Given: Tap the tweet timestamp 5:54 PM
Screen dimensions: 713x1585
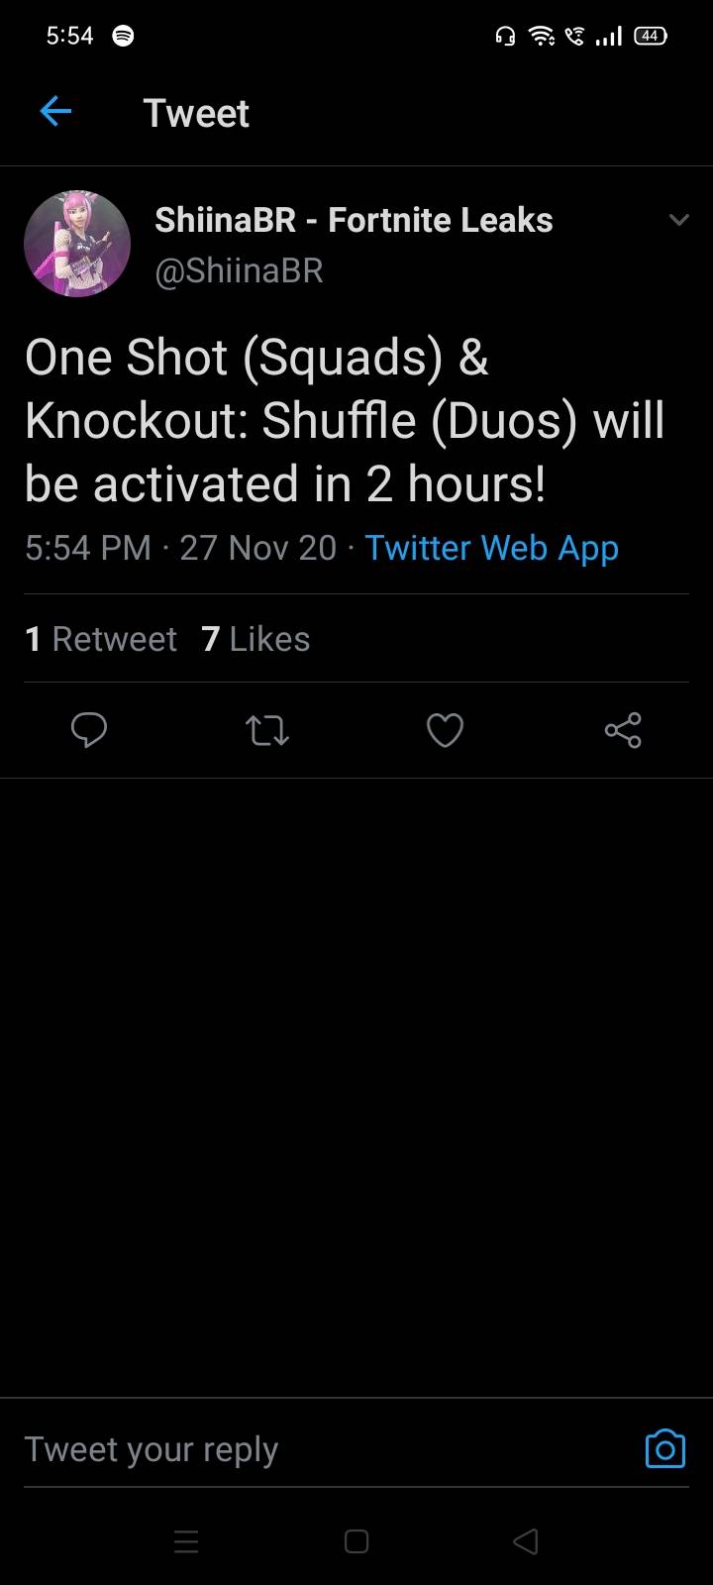Looking at the screenshot, I should coord(88,548).
